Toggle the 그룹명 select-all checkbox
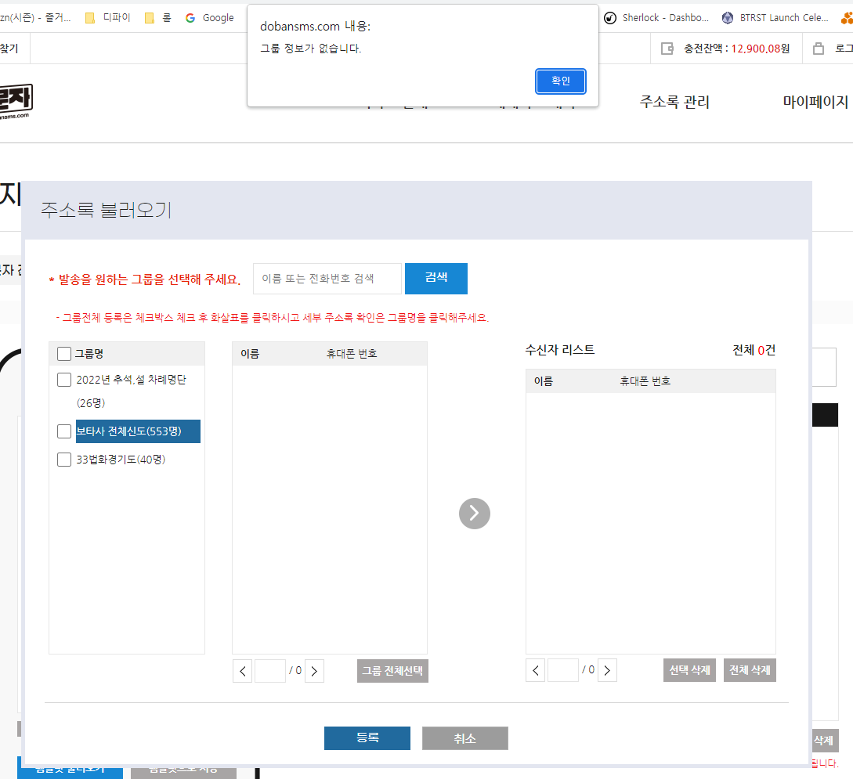Image resolution: width=853 pixels, height=779 pixels. click(x=64, y=354)
